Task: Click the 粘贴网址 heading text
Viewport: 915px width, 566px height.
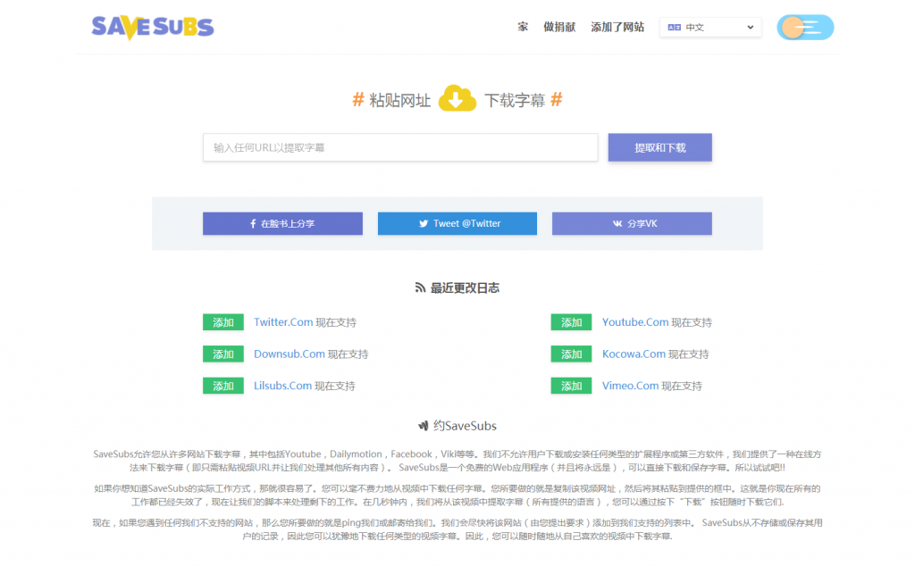Action: click(x=400, y=101)
